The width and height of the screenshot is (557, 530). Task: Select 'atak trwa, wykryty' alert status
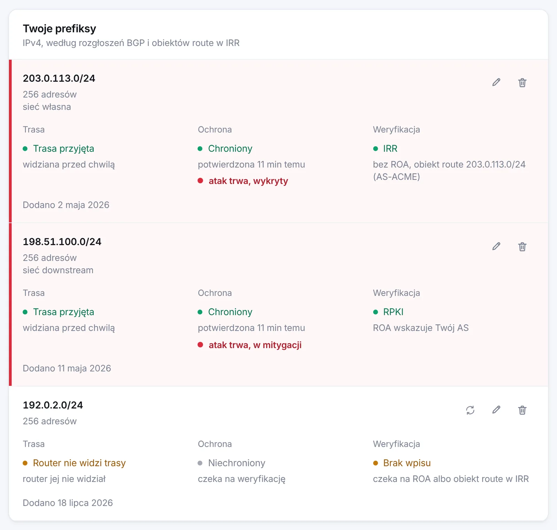pos(248,181)
